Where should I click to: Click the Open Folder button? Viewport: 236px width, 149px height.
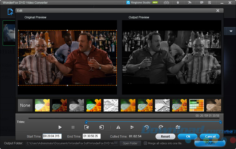(x=130, y=143)
